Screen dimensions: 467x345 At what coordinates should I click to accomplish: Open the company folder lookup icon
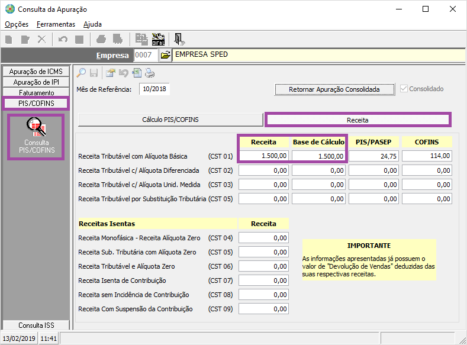click(165, 55)
